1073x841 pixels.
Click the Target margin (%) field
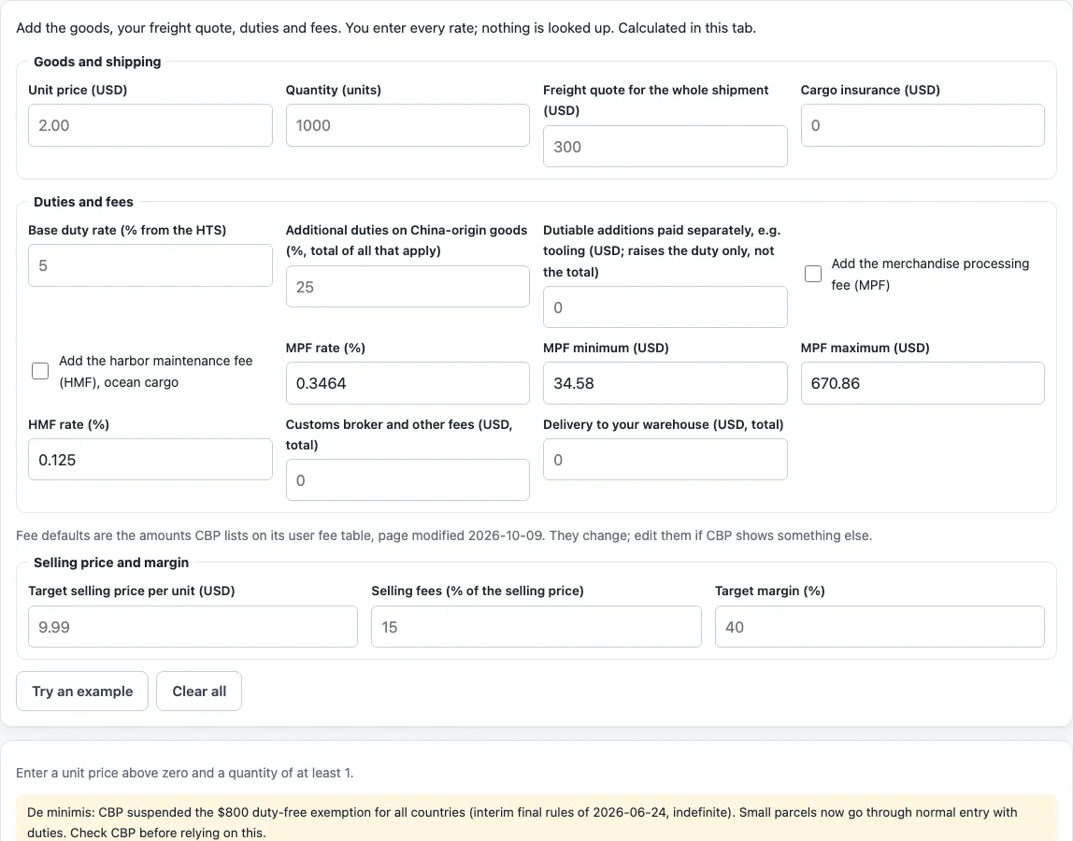click(880, 627)
